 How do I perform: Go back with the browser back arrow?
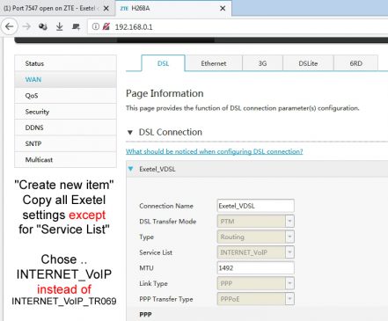coord(10,27)
